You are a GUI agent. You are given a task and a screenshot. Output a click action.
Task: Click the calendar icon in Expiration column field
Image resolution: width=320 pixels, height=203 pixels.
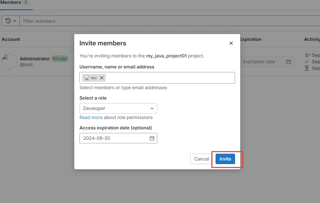289,62
